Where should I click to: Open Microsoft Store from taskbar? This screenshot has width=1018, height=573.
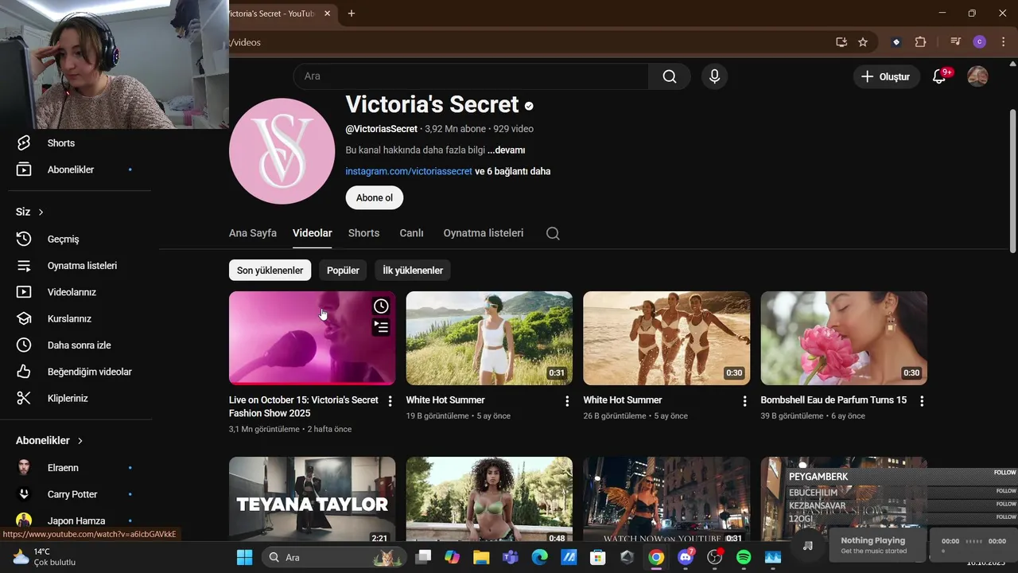597,557
